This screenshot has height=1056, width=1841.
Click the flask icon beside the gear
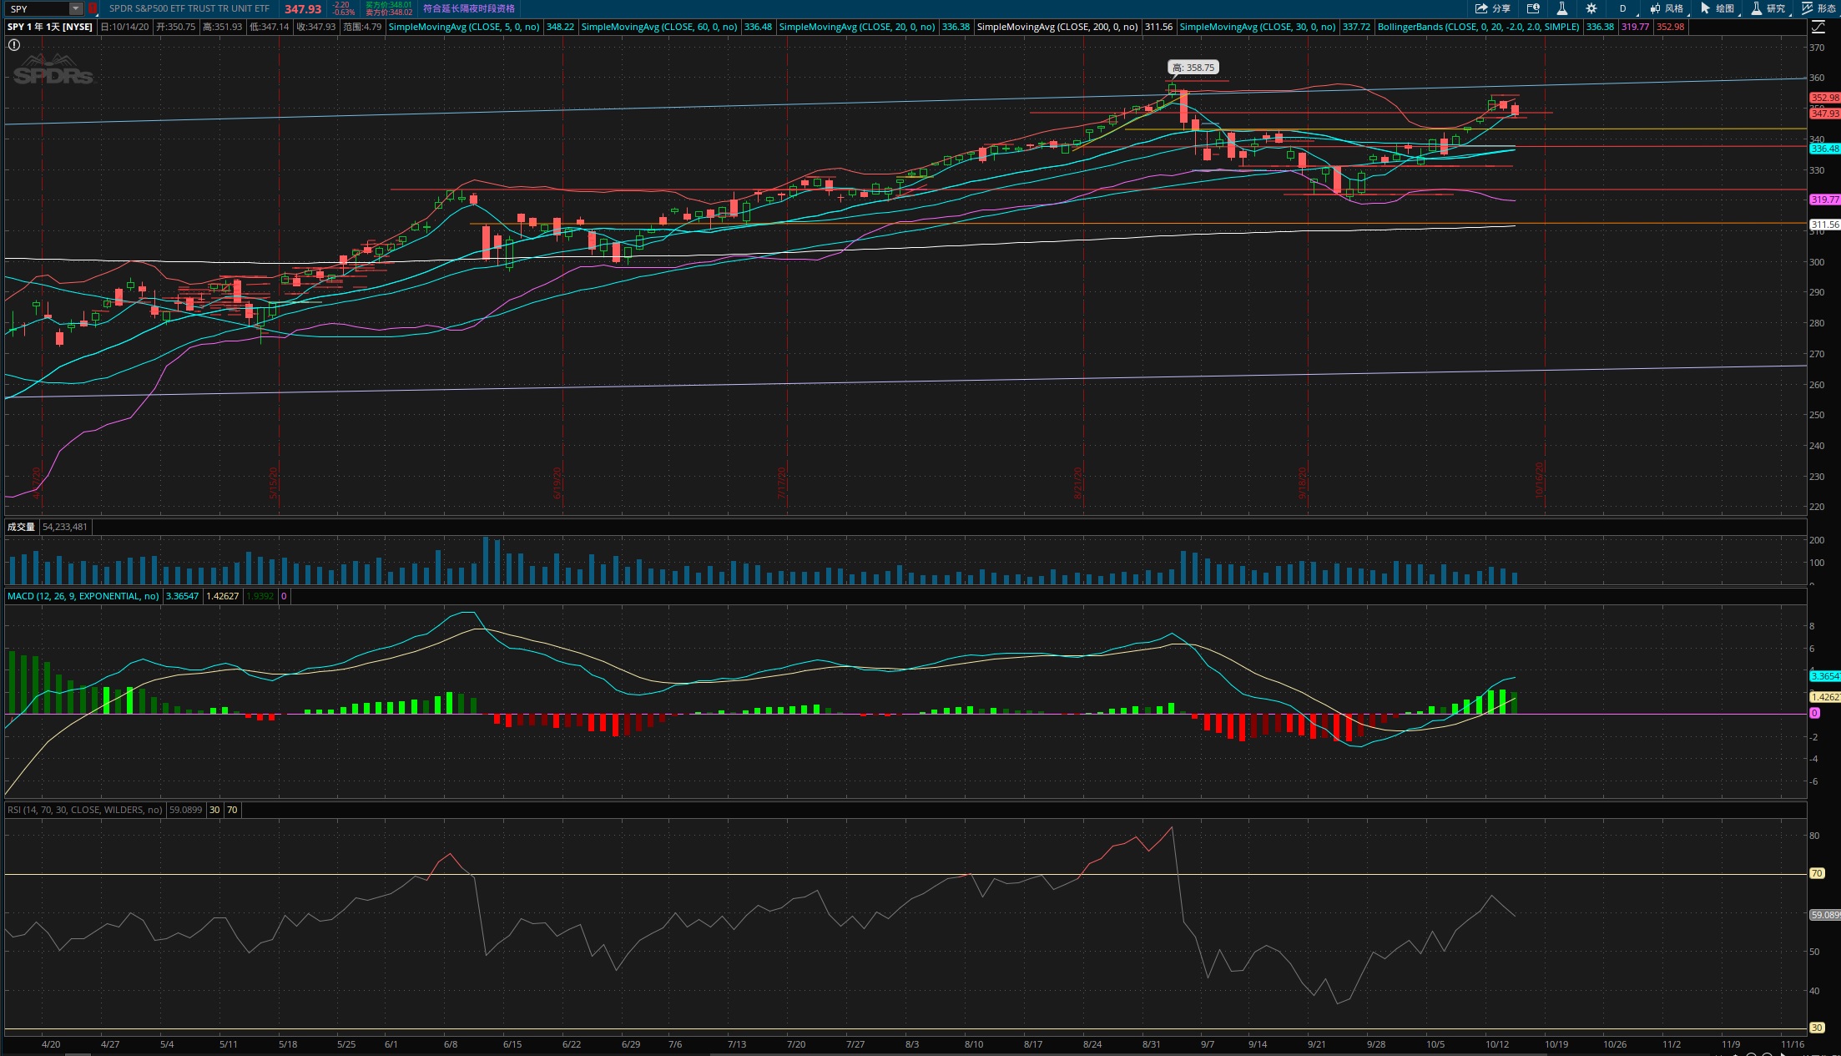[x=1561, y=8]
